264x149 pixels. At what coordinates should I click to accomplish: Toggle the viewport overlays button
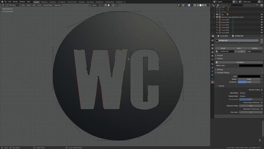[x=189, y=5]
